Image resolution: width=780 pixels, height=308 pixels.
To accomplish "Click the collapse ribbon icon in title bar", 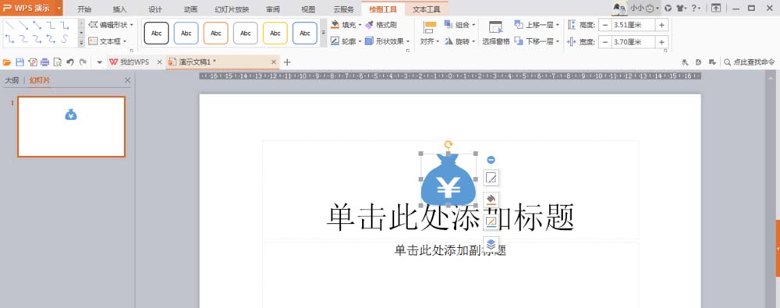I will (x=715, y=8).
